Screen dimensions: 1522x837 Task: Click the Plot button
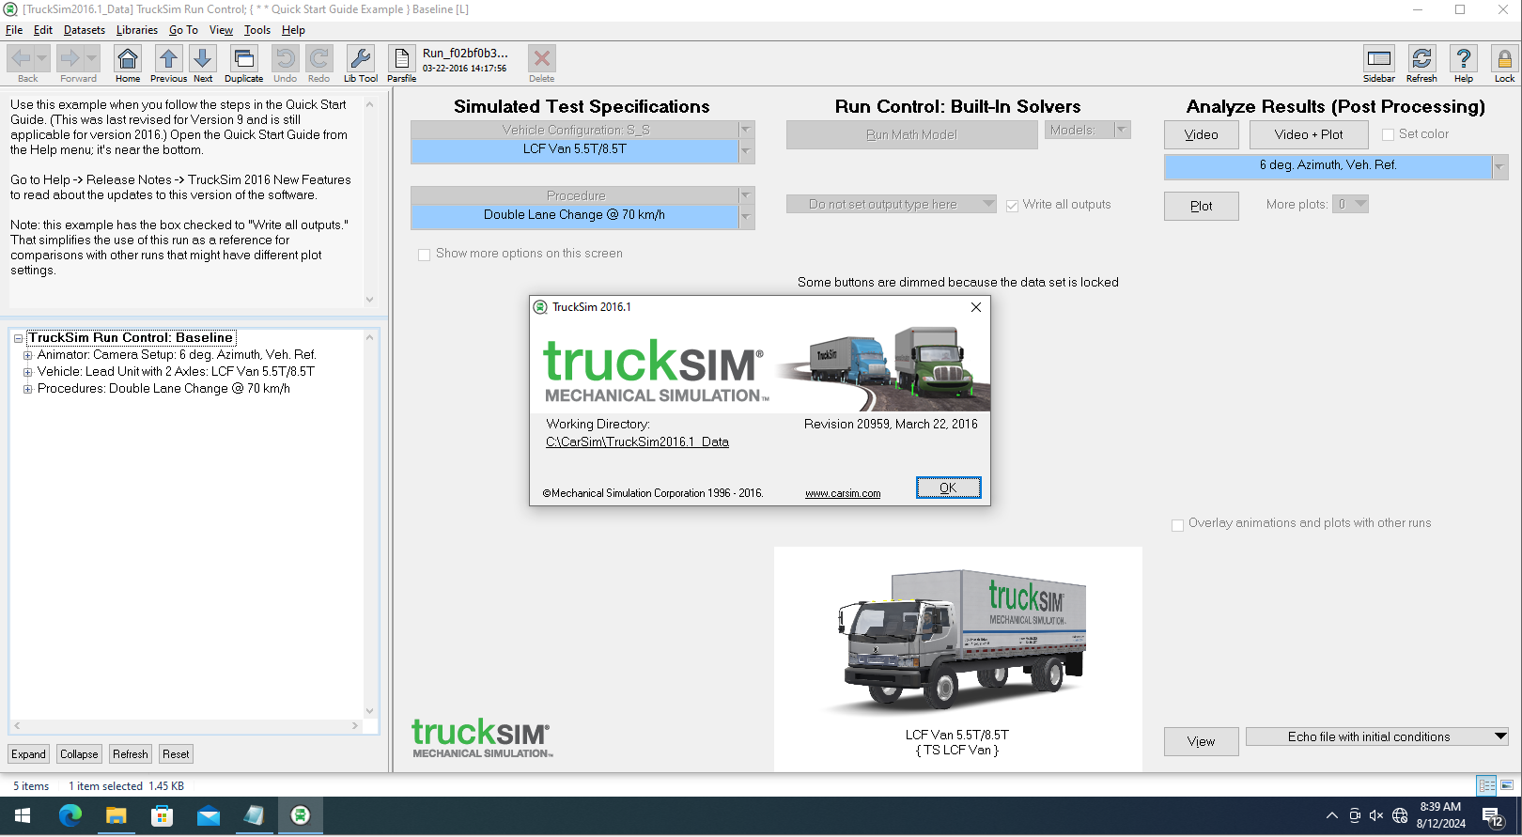(1201, 206)
